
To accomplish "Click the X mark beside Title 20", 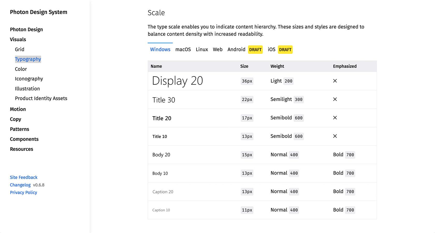I will (x=335, y=118).
